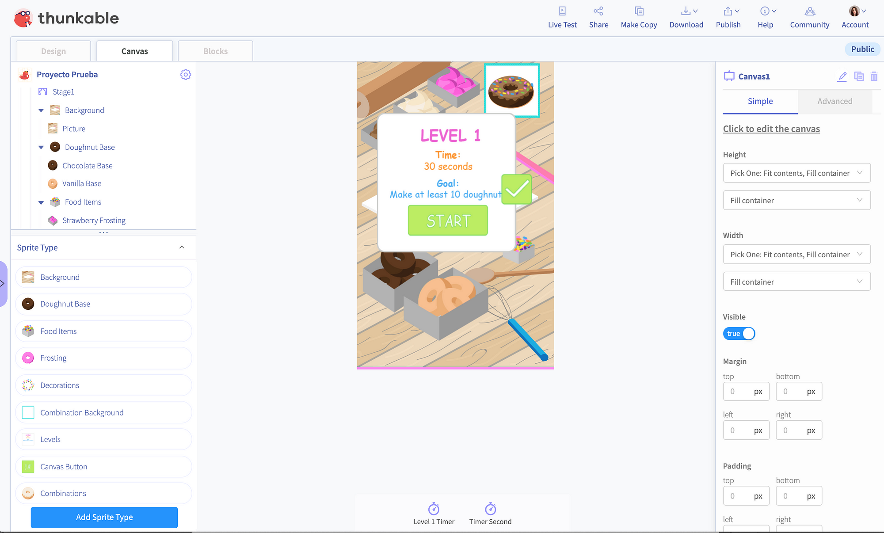Click the top margin input field
This screenshot has height=533, width=884.
(x=746, y=391)
